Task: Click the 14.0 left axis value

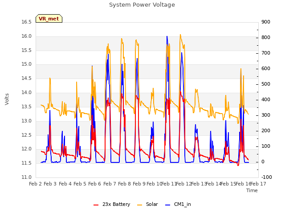Action: 27,93
